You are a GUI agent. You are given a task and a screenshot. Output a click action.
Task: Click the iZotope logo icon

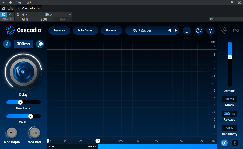tap(224, 30)
